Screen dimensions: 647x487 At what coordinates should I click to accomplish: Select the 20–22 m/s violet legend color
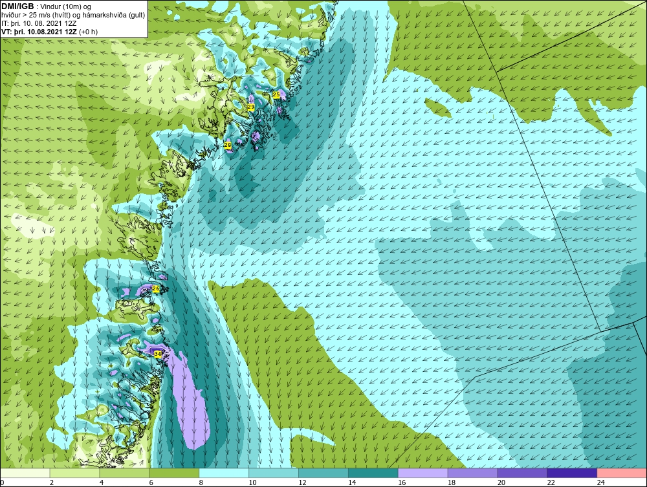522,473
